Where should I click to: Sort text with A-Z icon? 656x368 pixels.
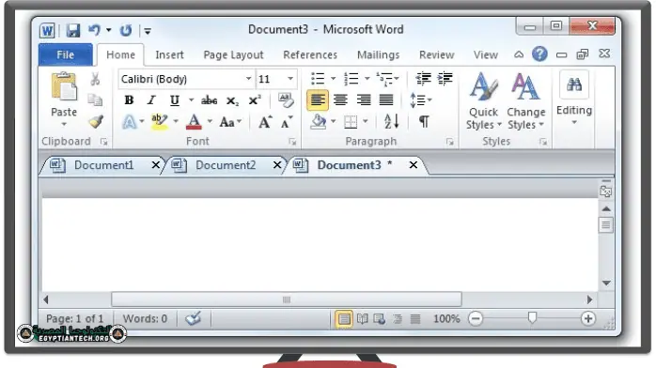click(x=392, y=121)
